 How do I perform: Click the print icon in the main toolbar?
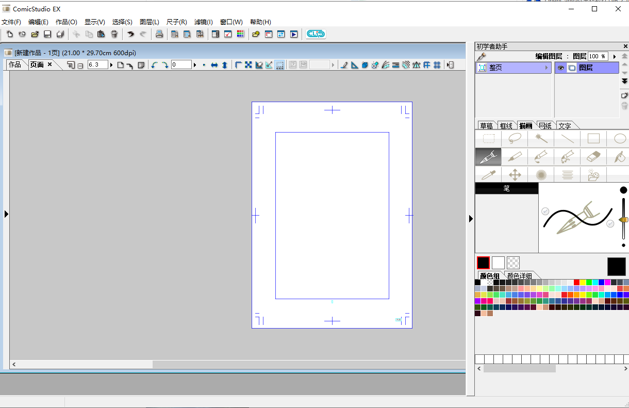tap(159, 34)
